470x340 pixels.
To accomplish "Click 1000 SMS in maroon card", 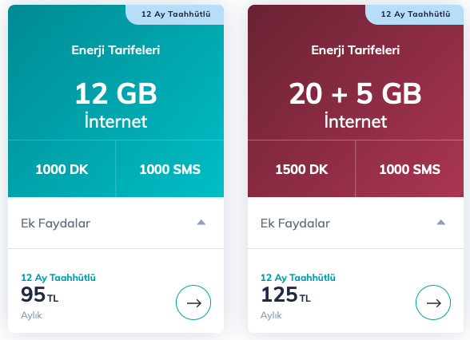I will pyautogui.click(x=410, y=169).
